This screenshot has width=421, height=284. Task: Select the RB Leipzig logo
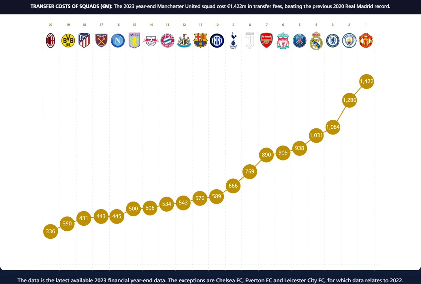pyautogui.click(x=151, y=41)
